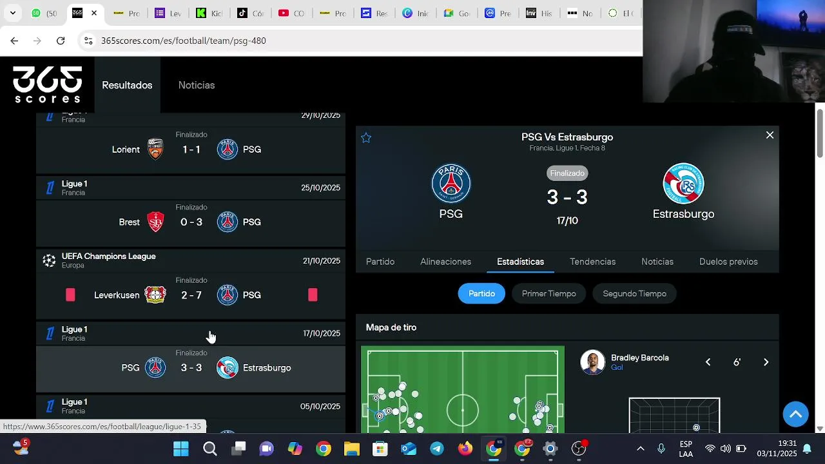Go back with the browser back arrow

point(14,41)
